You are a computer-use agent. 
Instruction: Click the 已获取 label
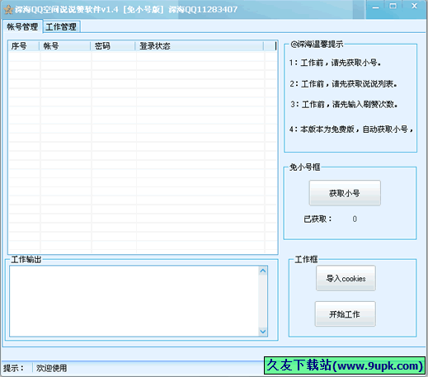point(317,219)
